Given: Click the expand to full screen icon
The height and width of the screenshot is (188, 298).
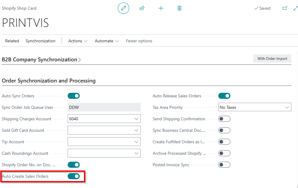Looking at the screenshot, I should pyautogui.click(x=296, y=8).
